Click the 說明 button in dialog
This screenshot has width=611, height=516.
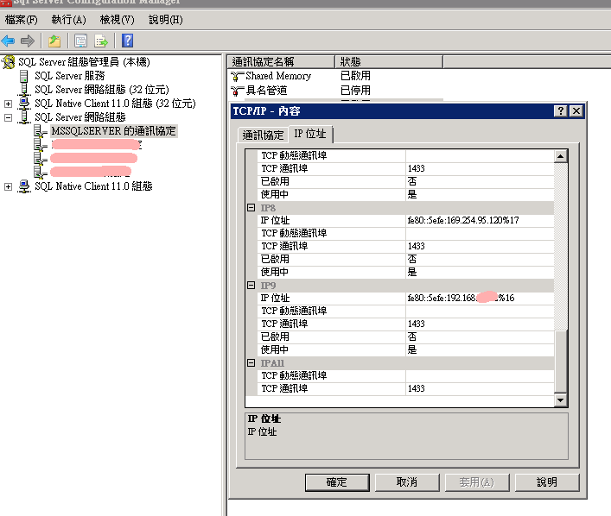pyautogui.click(x=547, y=482)
